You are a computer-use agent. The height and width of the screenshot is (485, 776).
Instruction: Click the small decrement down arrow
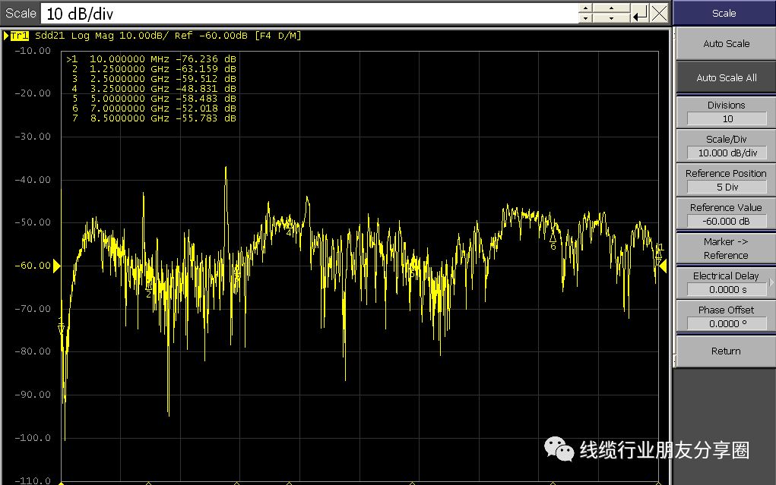coord(585,17)
